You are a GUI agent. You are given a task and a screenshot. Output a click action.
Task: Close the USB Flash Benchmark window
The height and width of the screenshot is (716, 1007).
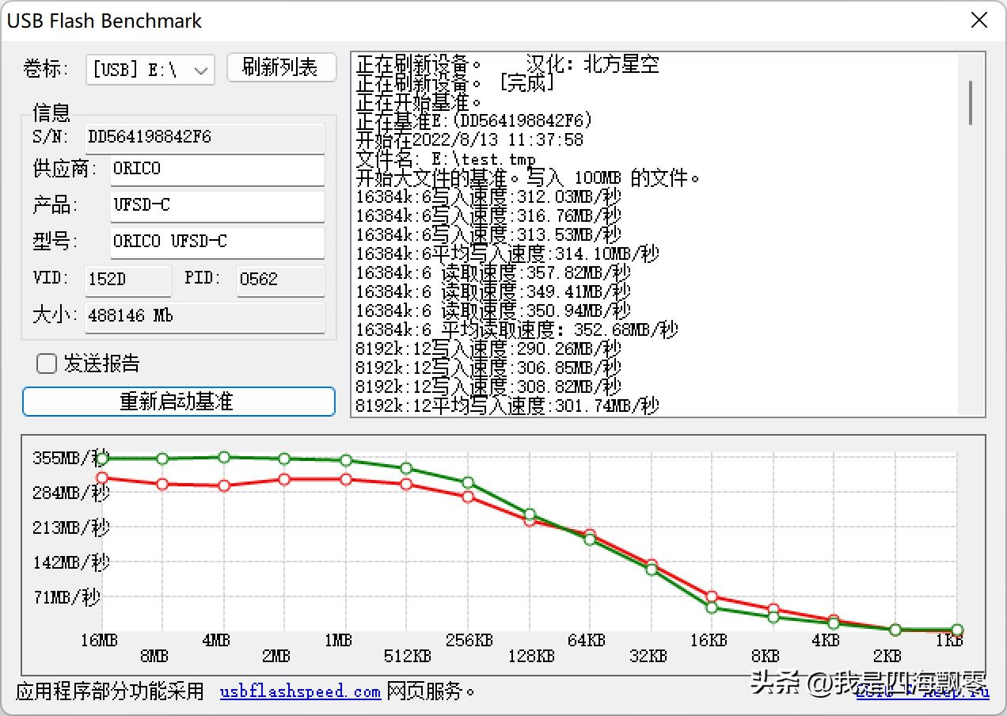978,21
